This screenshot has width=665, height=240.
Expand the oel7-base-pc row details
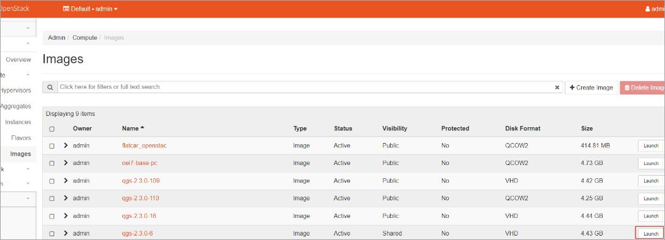pyautogui.click(x=66, y=163)
